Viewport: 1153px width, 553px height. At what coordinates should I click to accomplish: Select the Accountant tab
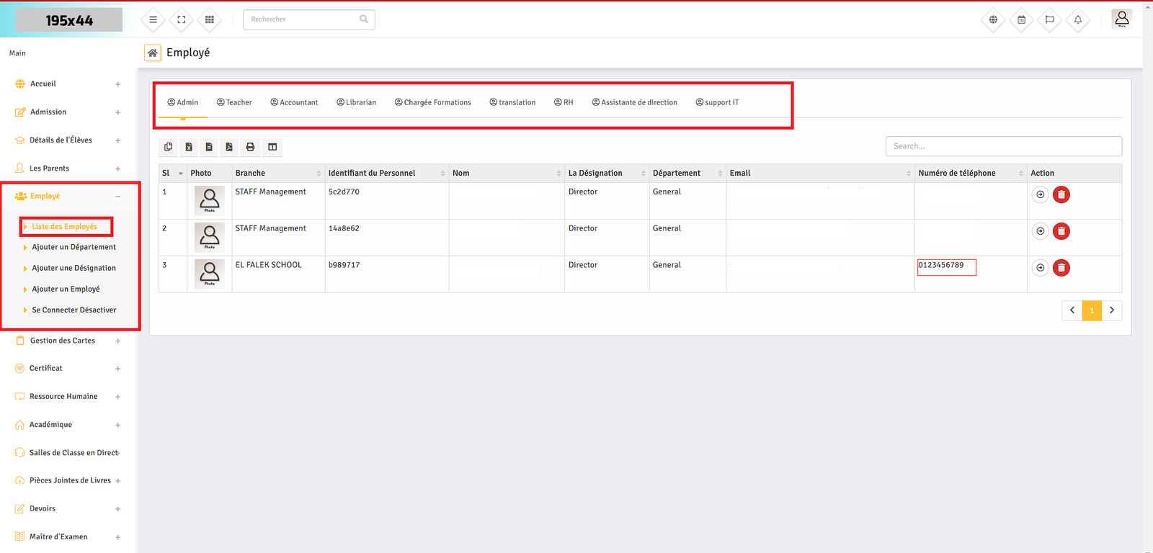tap(294, 102)
